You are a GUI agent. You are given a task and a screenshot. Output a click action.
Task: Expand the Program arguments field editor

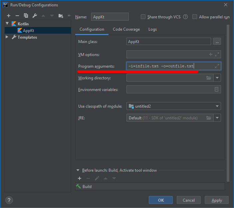[x=217, y=66]
